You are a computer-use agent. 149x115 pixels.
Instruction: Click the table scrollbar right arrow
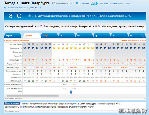click(x=145, y=95)
